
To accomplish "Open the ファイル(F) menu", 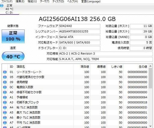I will click(7, 1).
